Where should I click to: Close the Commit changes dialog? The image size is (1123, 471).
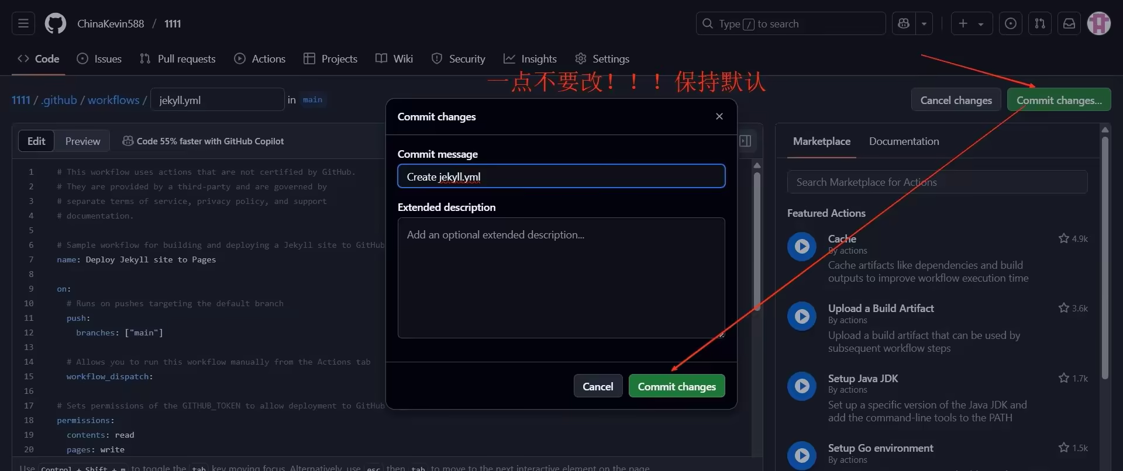[719, 116]
